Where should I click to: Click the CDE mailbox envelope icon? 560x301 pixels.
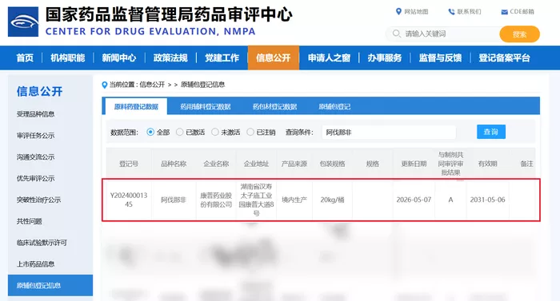click(504, 12)
